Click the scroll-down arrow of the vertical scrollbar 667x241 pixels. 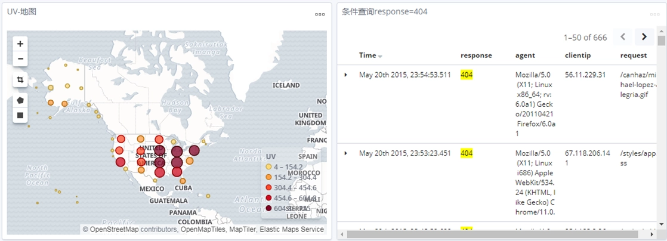point(661,224)
